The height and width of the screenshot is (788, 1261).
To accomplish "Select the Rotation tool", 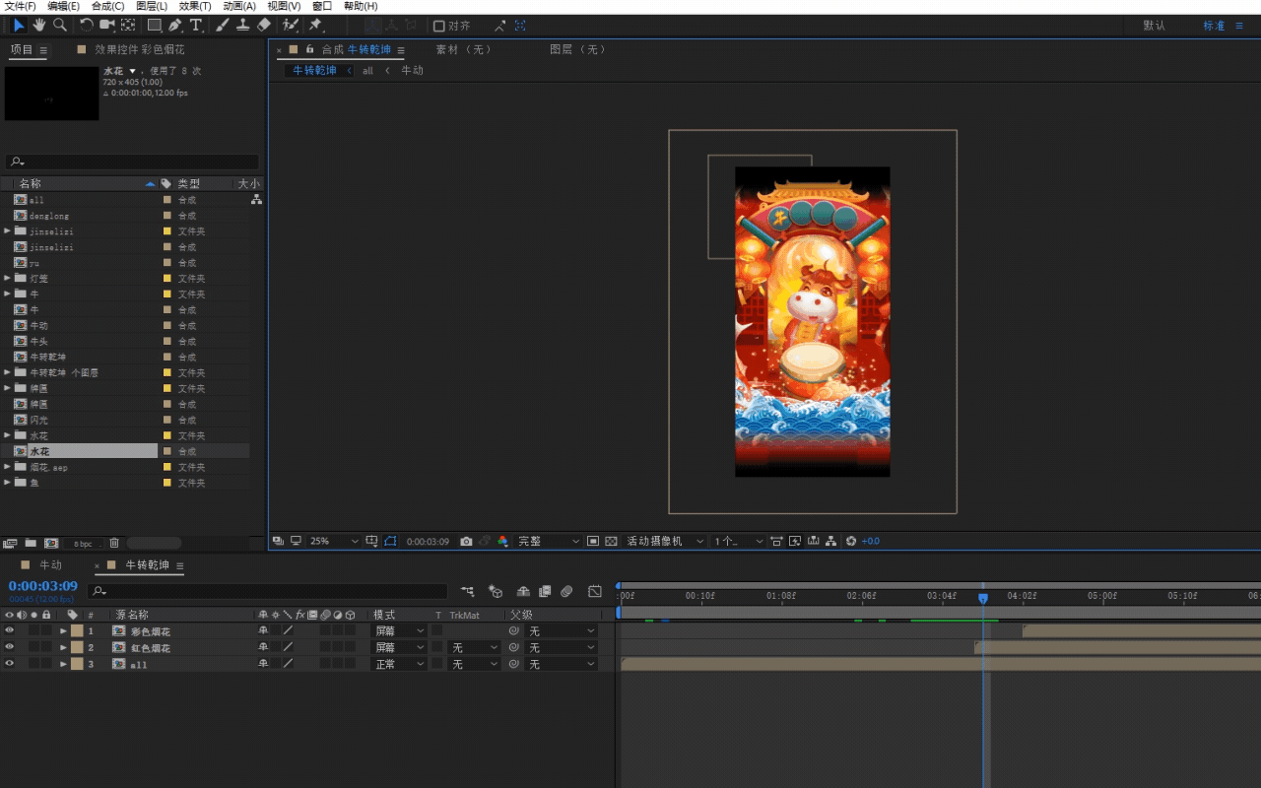I will [x=87, y=26].
